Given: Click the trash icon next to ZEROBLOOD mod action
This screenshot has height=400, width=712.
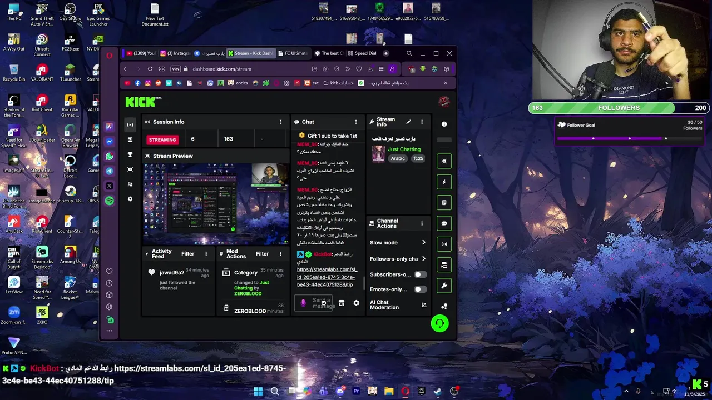Looking at the screenshot, I should pos(226,308).
